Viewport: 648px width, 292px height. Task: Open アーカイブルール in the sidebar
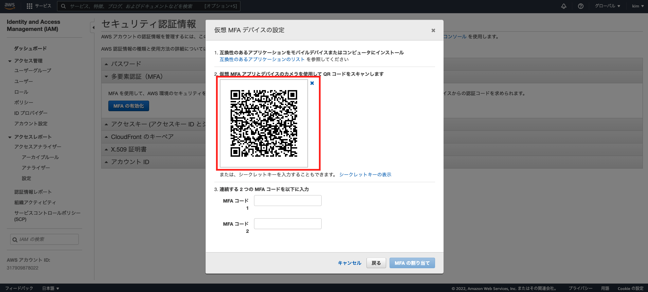40,157
